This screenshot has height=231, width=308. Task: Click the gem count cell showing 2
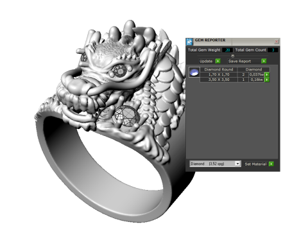(243, 74)
